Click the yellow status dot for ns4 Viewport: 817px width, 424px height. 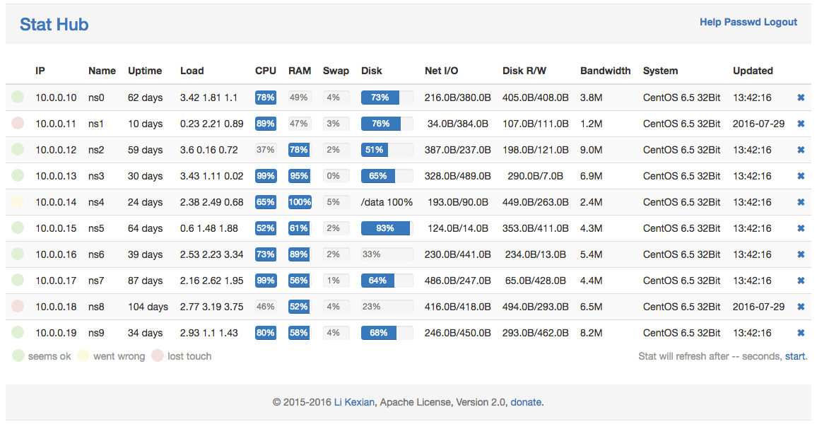[18, 201]
